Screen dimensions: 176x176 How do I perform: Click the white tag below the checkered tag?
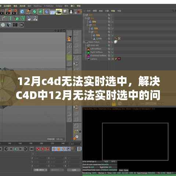[x=115, y=42]
